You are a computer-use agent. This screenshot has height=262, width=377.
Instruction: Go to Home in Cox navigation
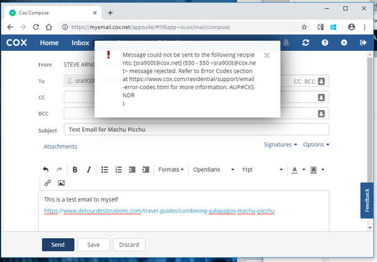(x=49, y=43)
